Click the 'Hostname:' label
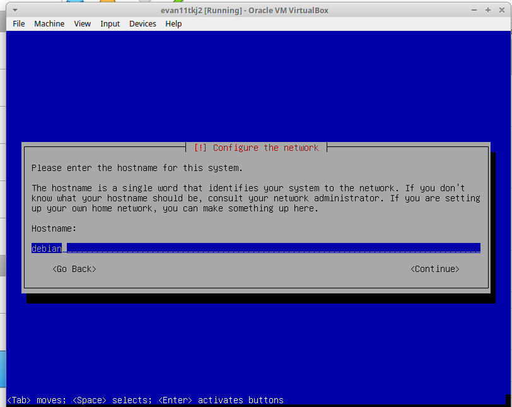 tap(54, 228)
